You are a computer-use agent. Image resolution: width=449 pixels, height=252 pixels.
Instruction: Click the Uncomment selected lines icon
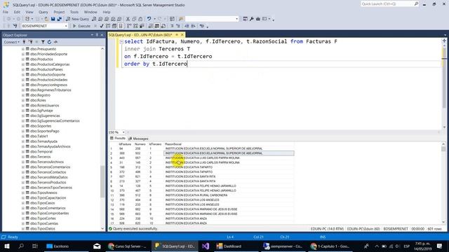point(177,26)
